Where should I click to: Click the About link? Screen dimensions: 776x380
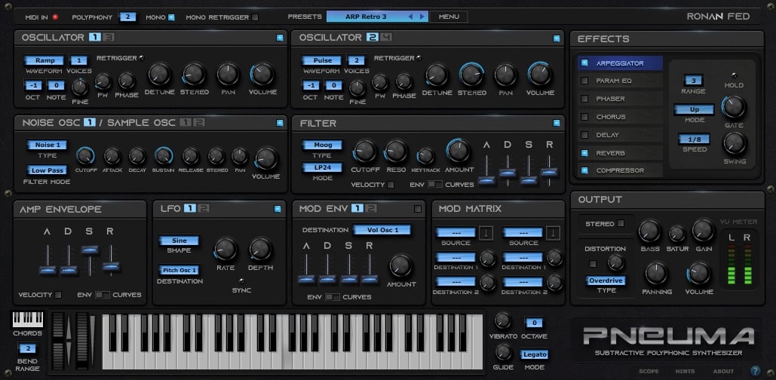723,371
